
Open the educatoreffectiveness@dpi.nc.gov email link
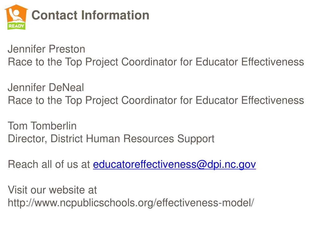click(x=174, y=164)
